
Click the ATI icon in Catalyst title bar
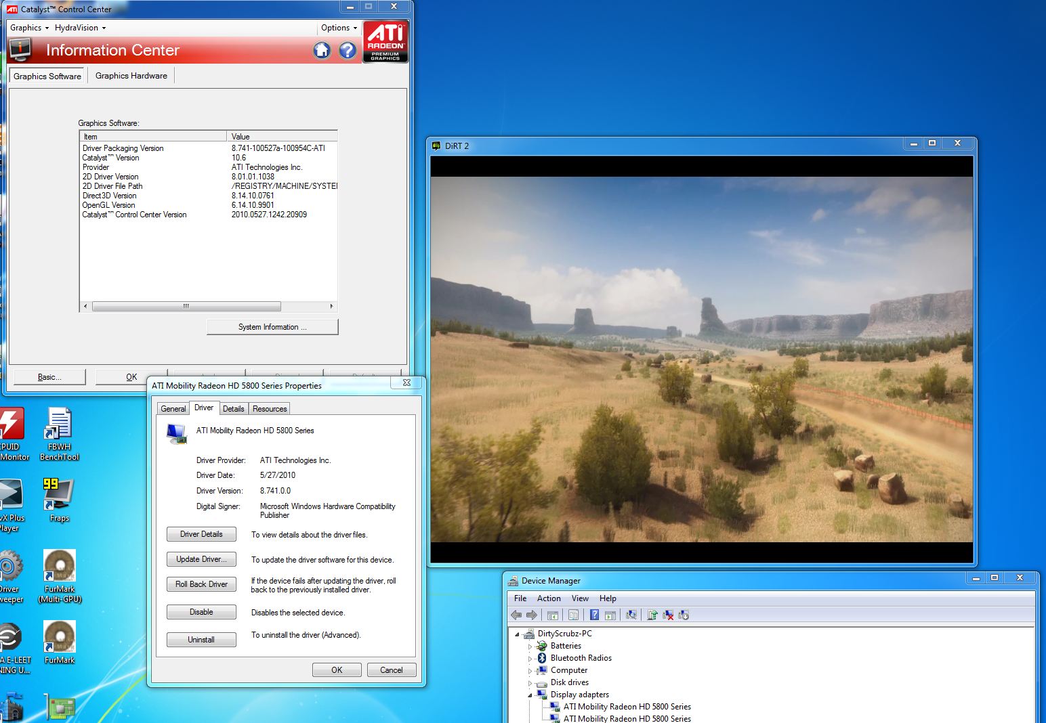coord(12,9)
